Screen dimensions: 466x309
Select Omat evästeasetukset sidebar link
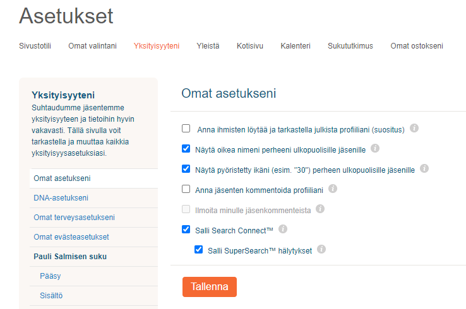pyautogui.click(x=71, y=237)
